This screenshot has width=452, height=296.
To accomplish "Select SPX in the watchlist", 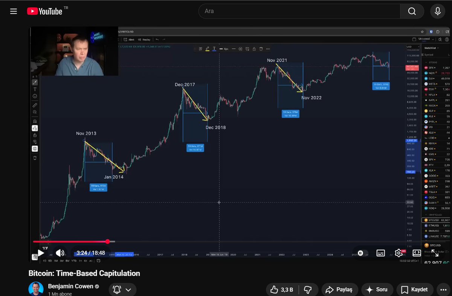I will click(x=436, y=67).
